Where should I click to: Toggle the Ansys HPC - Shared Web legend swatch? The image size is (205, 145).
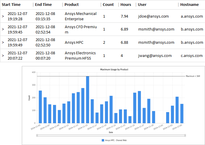pos(103,141)
